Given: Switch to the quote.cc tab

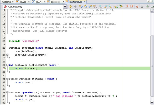Looking at the screenshot, I should point(55,2).
